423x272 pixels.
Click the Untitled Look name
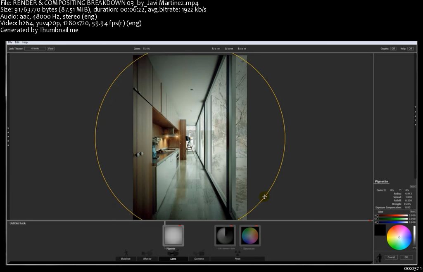17,223
